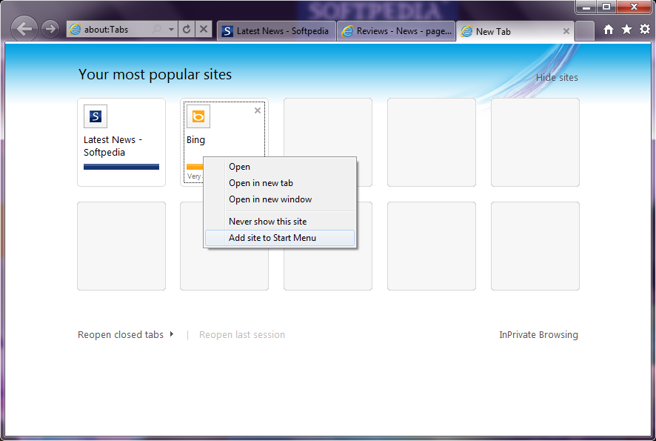Select Open in new tab from context menu
This screenshot has width=656, height=441.
point(261,183)
